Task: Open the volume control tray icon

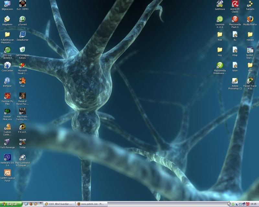Action: (240, 204)
